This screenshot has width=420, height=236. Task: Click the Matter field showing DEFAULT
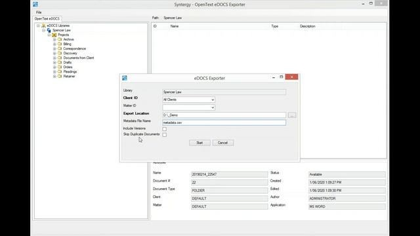click(x=229, y=206)
